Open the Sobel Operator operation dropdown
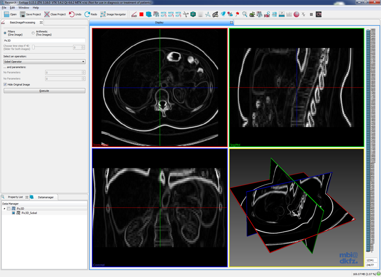Screen dimensions: 381x277 click(x=44, y=62)
